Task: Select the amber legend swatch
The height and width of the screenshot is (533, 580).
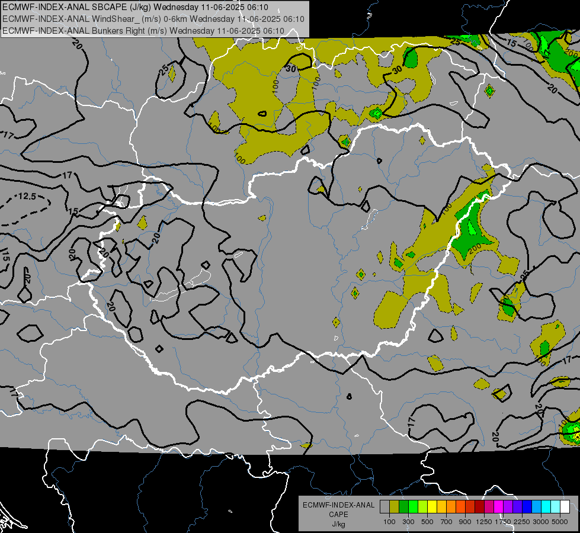Action: click(441, 507)
